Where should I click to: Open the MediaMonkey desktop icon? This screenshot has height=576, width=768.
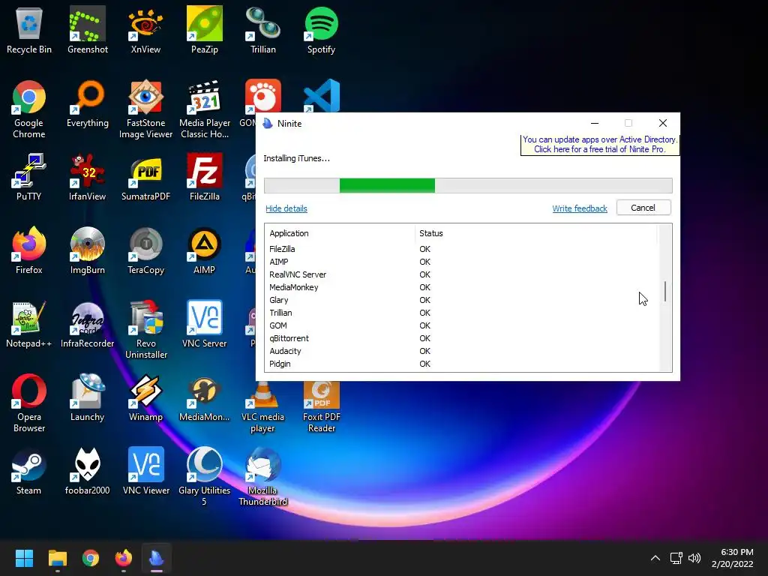point(204,398)
